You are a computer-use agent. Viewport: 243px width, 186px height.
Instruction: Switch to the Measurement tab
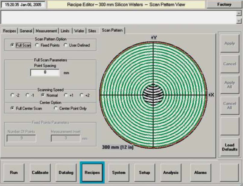(x=46, y=31)
